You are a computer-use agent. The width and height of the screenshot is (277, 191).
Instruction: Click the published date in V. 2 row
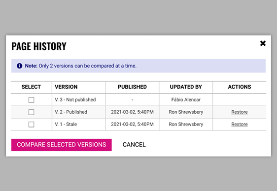click(x=132, y=112)
